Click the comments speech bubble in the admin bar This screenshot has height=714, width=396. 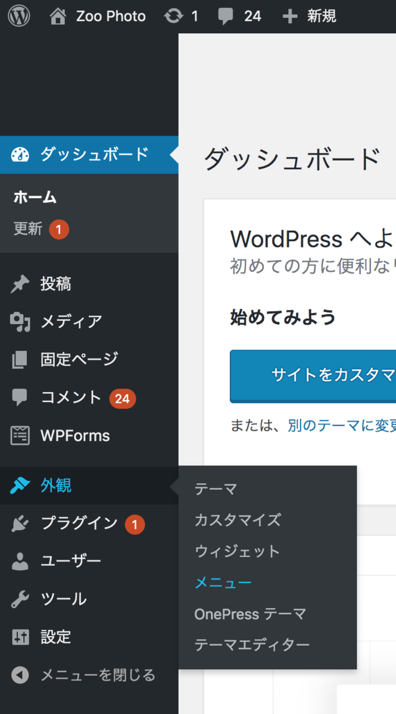click(225, 17)
